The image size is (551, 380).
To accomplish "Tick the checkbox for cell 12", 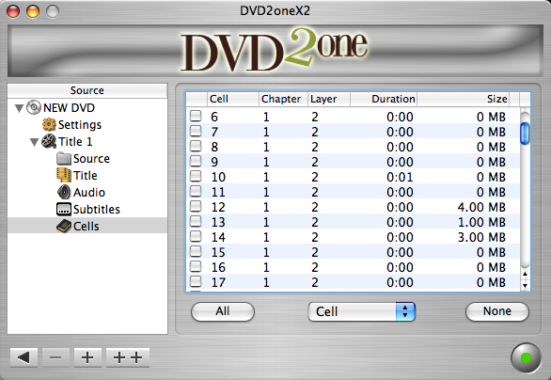I will click(196, 206).
